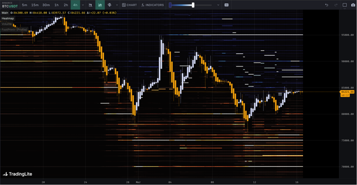Open dropdown next to heatmap settings icon
Screen dimensions: 357x185
point(117,5)
